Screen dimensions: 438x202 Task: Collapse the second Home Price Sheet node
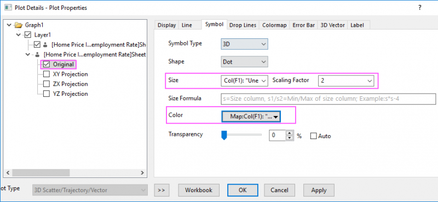28,55
